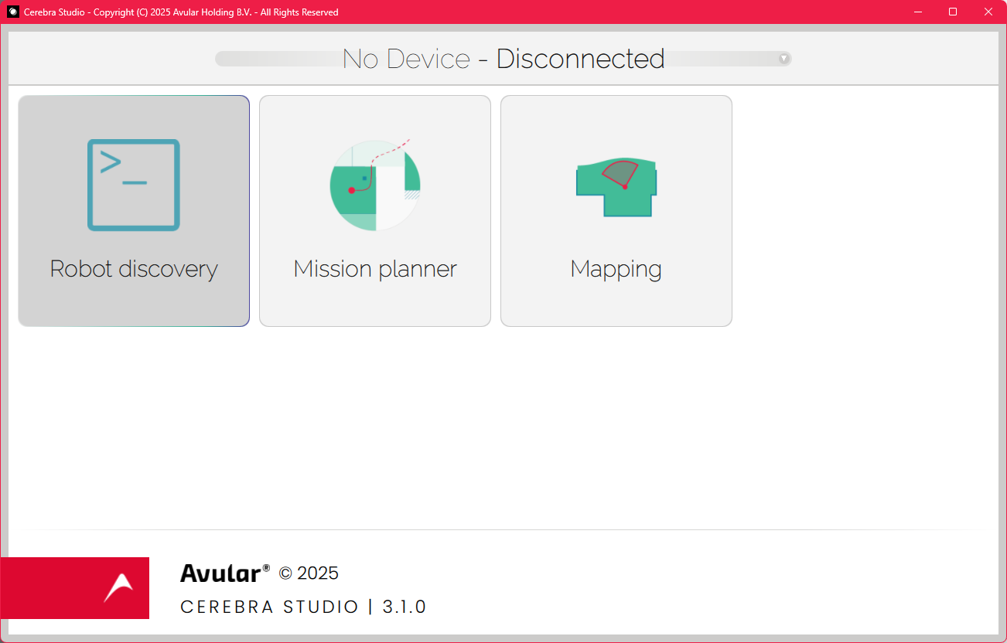Close the Cerebra Studio window
This screenshot has width=1007, height=643.
coord(988,12)
